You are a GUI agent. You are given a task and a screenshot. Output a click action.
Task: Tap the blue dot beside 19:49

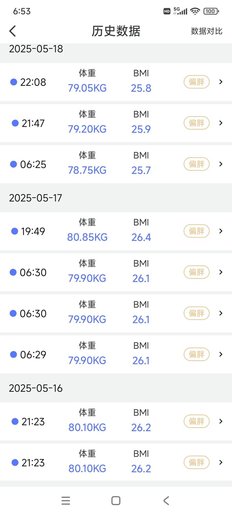click(14, 231)
